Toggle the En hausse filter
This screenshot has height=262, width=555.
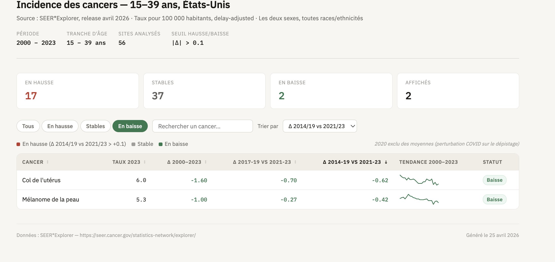click(60, 126)
